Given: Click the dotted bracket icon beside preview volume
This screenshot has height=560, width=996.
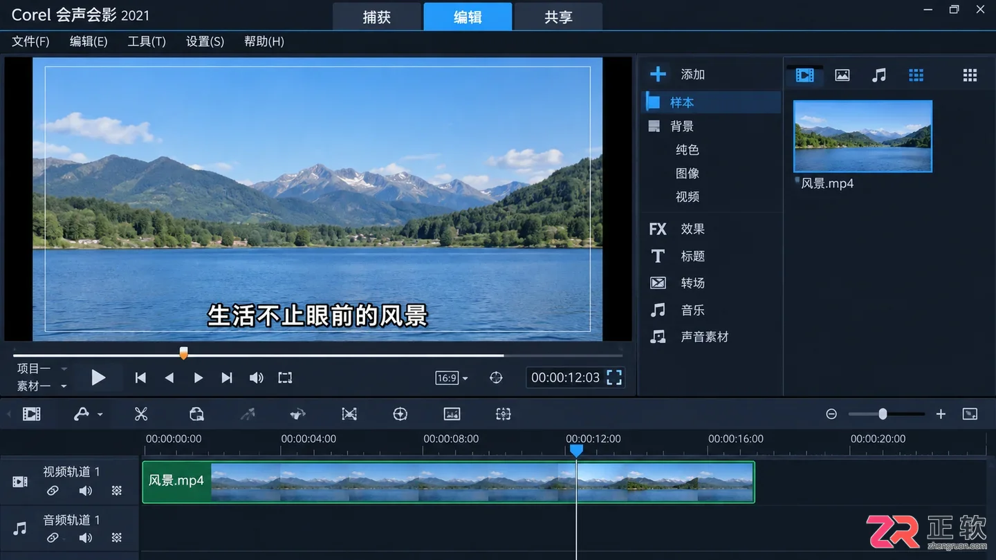Looking at the screenshot, I should pyautogui.click(x=285, y=377).
